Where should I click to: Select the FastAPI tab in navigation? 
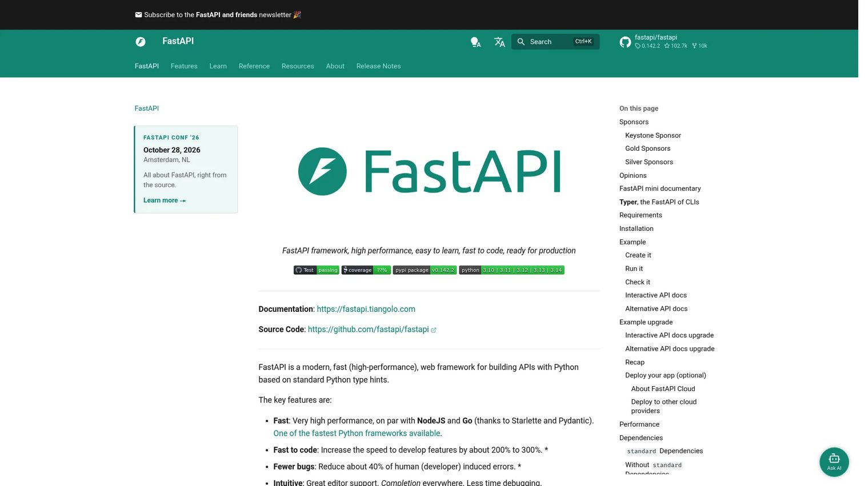(147, 66)
